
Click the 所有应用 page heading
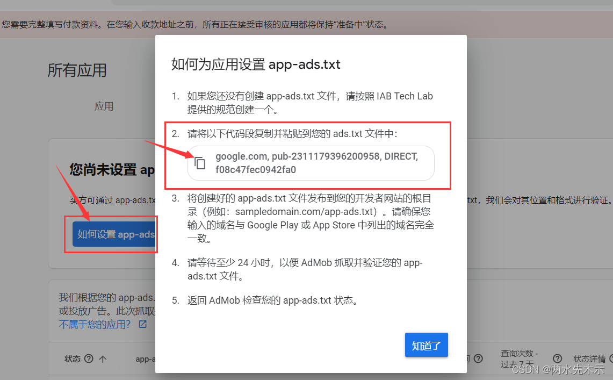(77, 70)
